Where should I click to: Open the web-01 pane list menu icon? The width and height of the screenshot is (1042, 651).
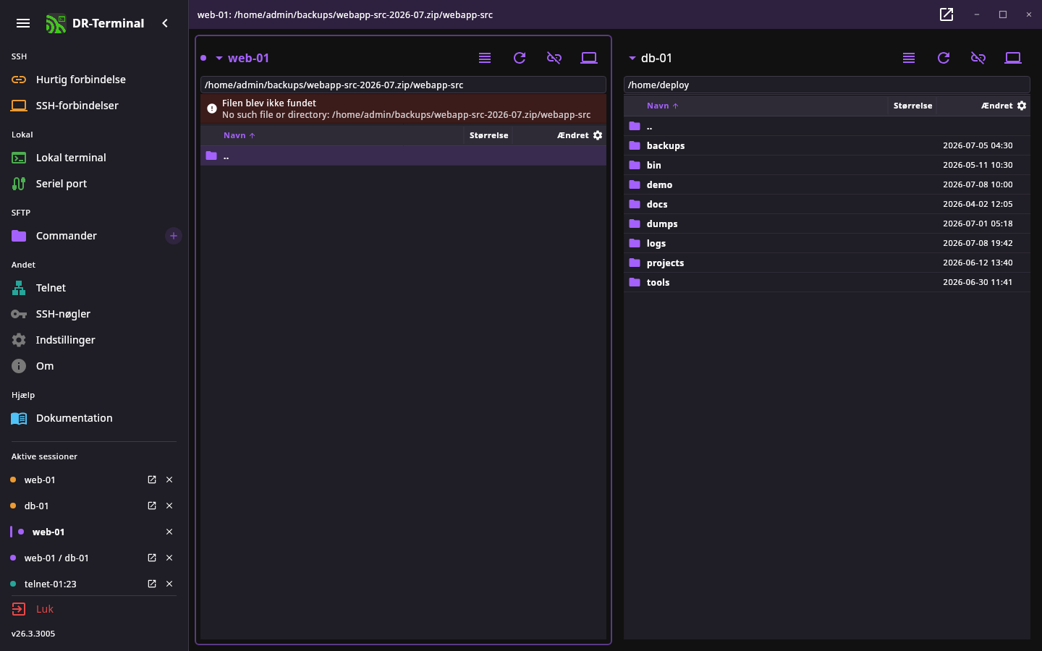click(x=485, y=58)
